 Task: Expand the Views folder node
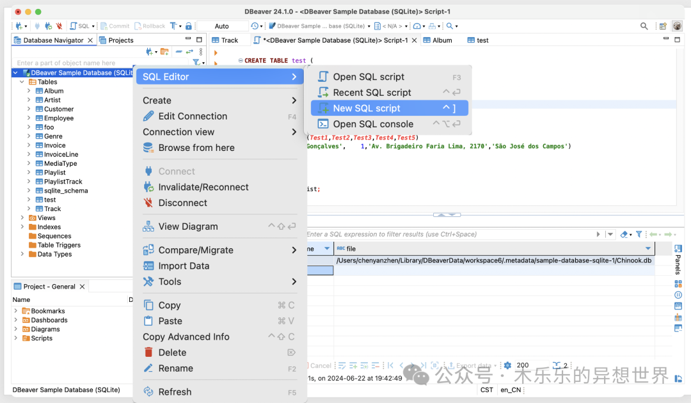pos(22,218)
